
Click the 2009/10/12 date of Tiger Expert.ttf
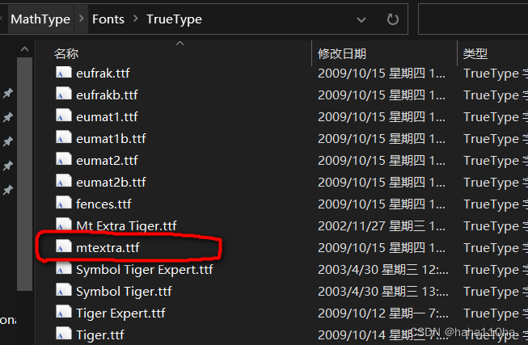point(383,313)
